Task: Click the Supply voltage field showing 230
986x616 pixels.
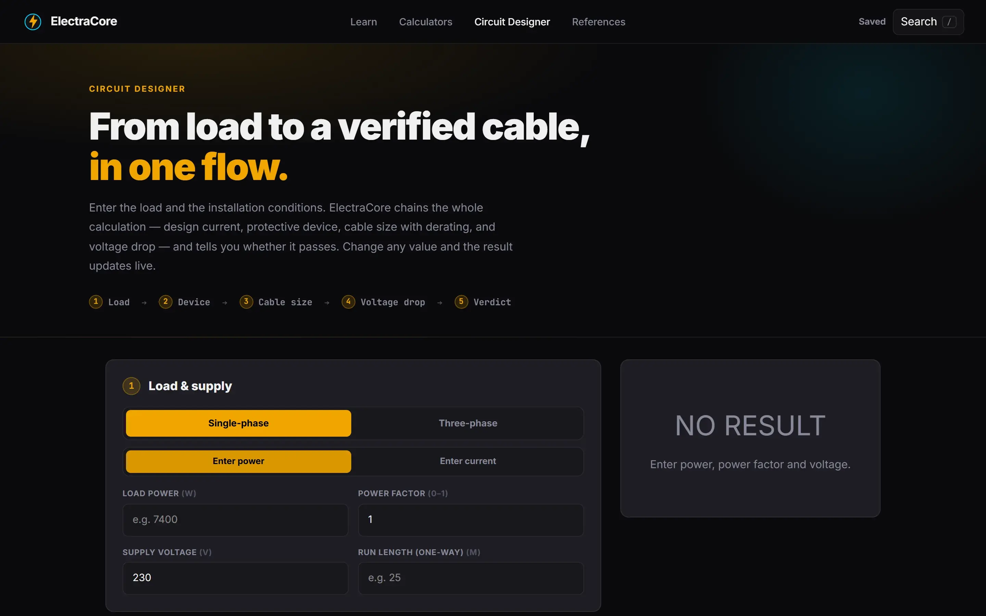Action: [235, 578]
